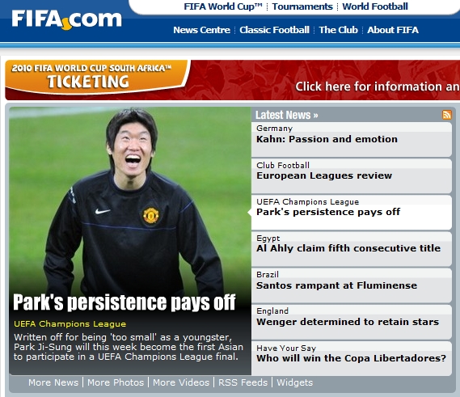Open the Tournaments menu item
The width and height of the screenshot is (460, 397).
pyautogui.click(x=302, y=6)
